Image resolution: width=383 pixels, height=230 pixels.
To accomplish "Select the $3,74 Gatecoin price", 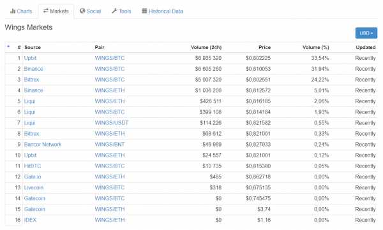I will pos(264,209).
